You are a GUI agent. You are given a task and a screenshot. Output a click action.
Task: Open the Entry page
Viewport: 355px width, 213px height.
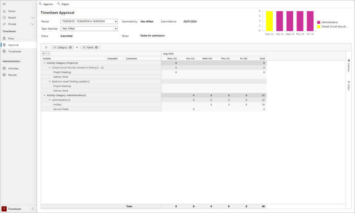pyautogui.click(x=11, y=39)
